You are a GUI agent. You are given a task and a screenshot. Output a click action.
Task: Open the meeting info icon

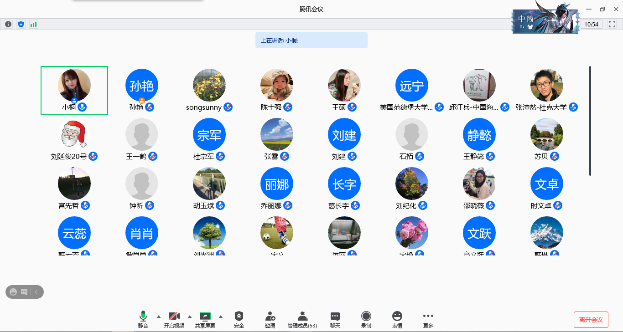(8, 24)
